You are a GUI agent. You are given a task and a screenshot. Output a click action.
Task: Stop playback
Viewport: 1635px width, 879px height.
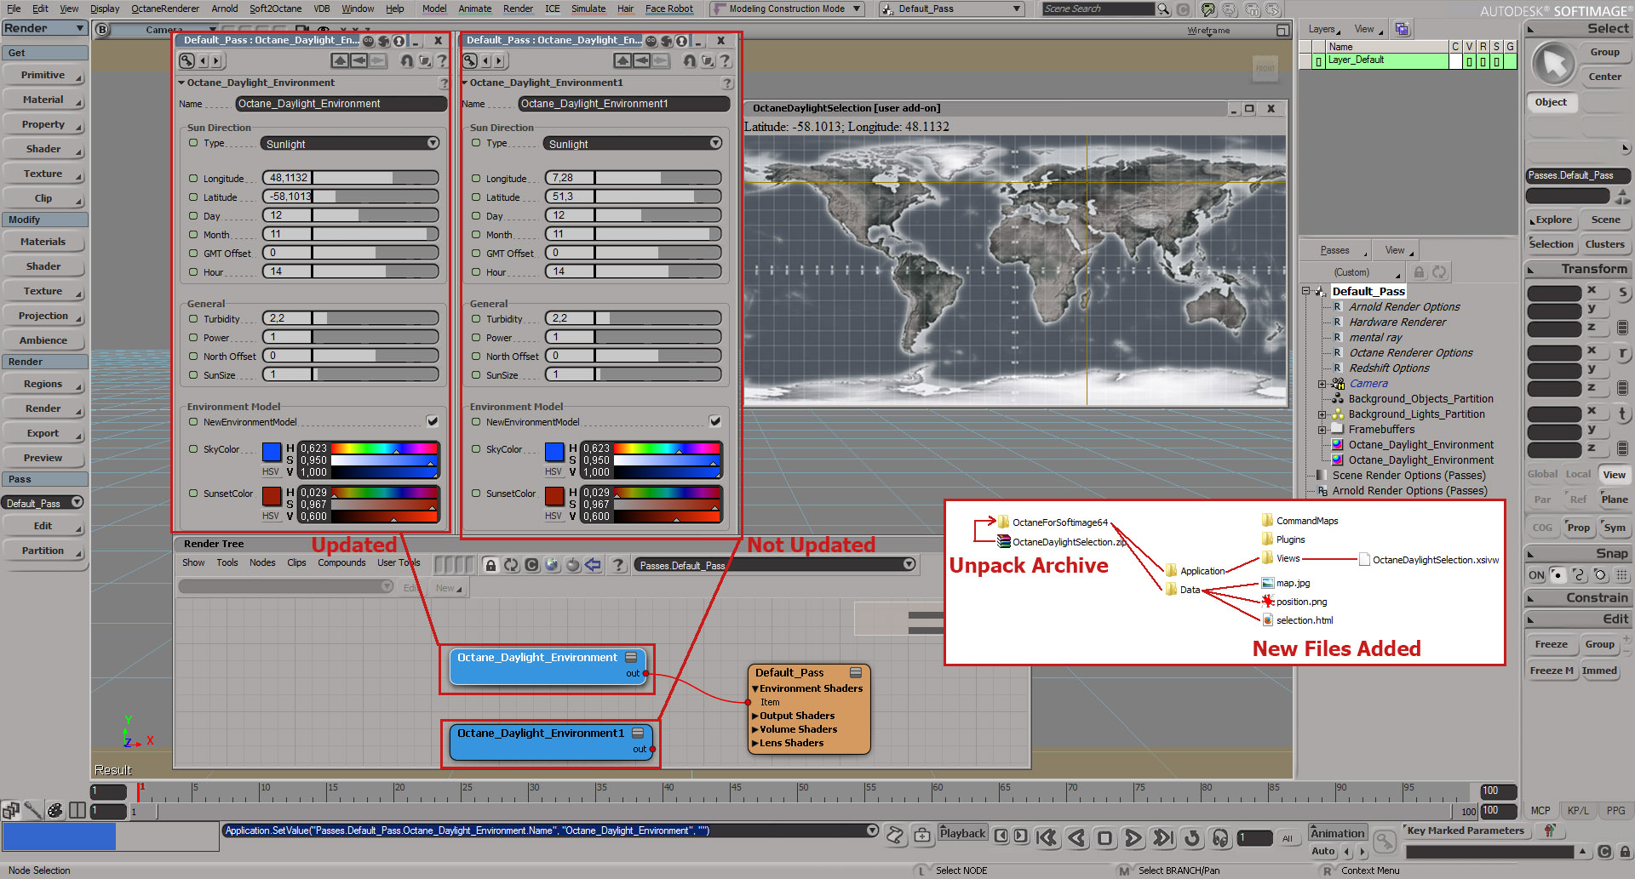coord(1104,838)
